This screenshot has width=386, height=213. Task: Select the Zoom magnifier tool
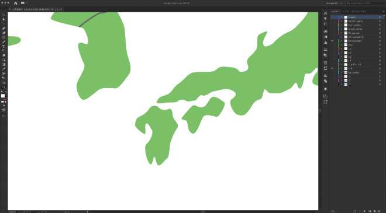[4, 87]
